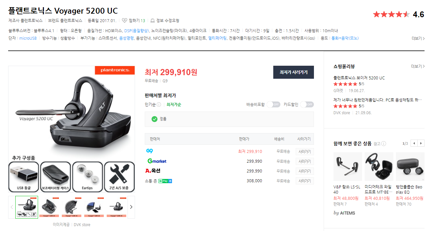Click the heart 찜하기 icon

pyautogui.click(x=124, y=20)
